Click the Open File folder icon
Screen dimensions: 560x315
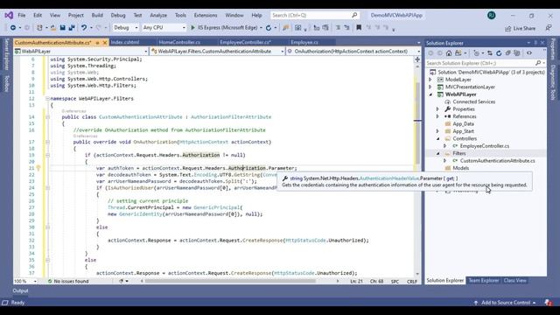coord(53,27)
